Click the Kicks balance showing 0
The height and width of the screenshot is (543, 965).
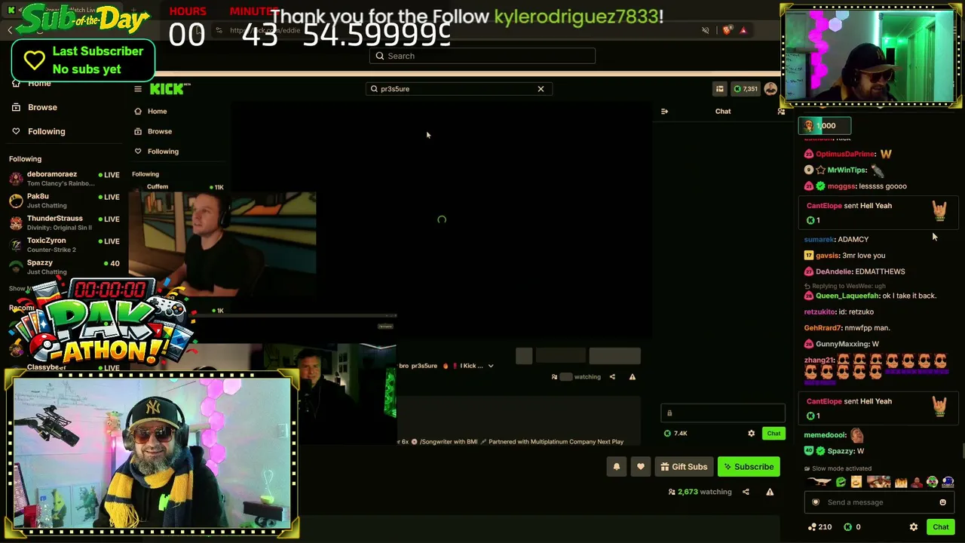coord(852,527)
